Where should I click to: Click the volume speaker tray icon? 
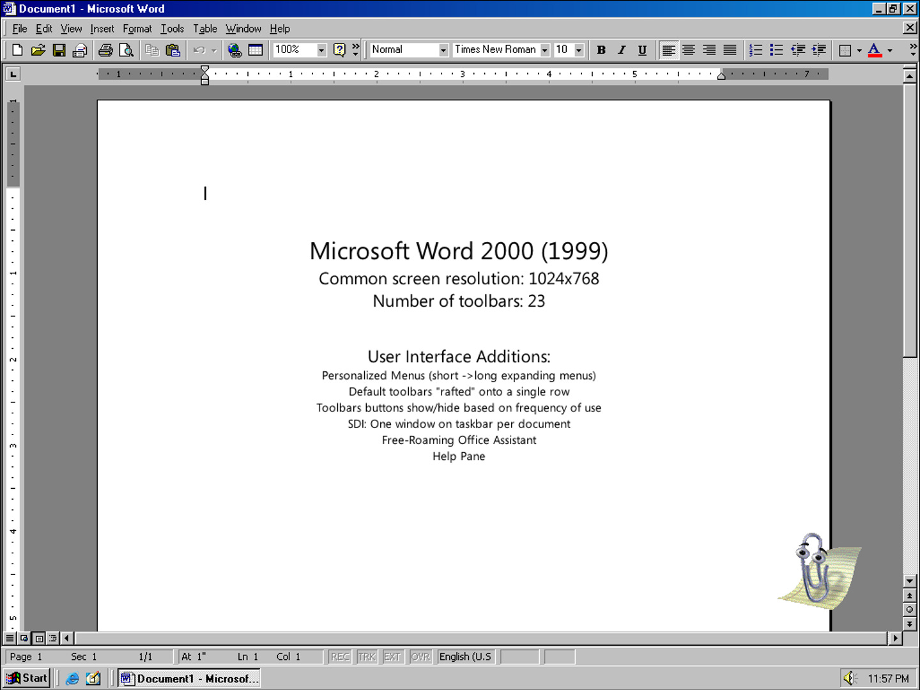click(850, 678)
